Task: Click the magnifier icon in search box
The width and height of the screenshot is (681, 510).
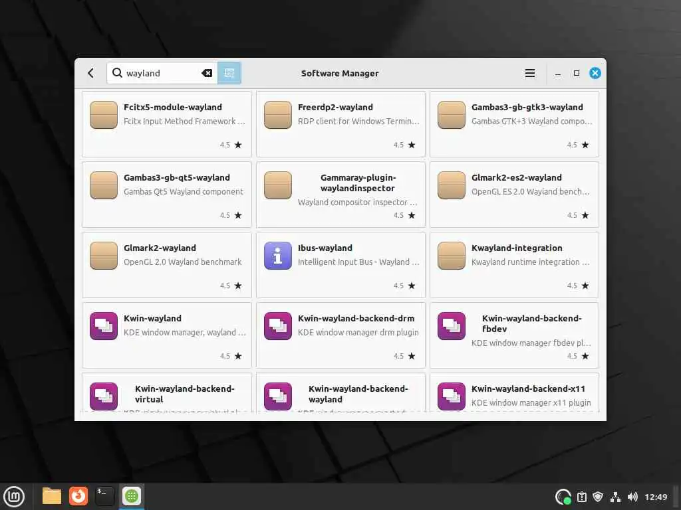Action: (117, 72)
